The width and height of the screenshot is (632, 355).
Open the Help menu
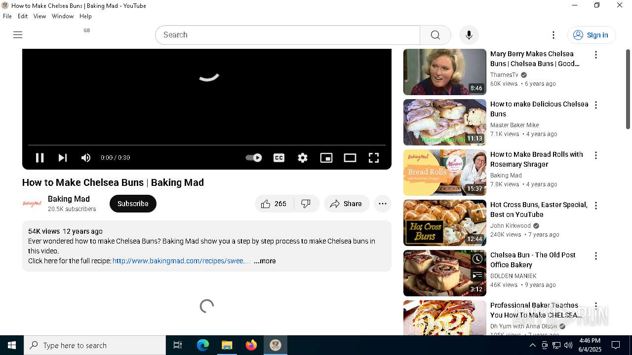pos(85,16)
